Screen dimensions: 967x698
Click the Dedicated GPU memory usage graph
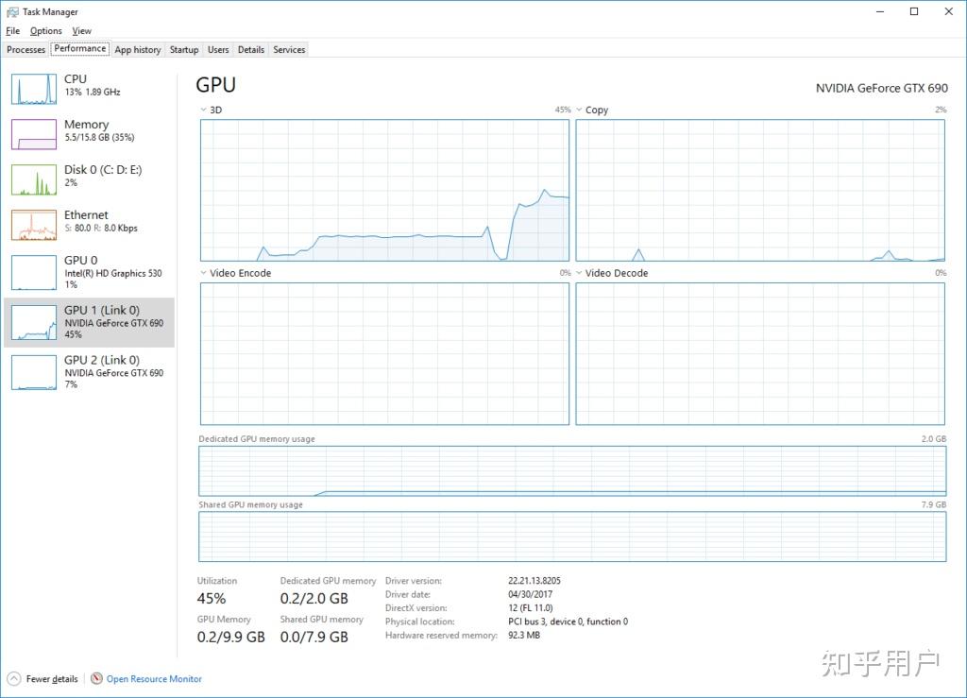point(571,470)
